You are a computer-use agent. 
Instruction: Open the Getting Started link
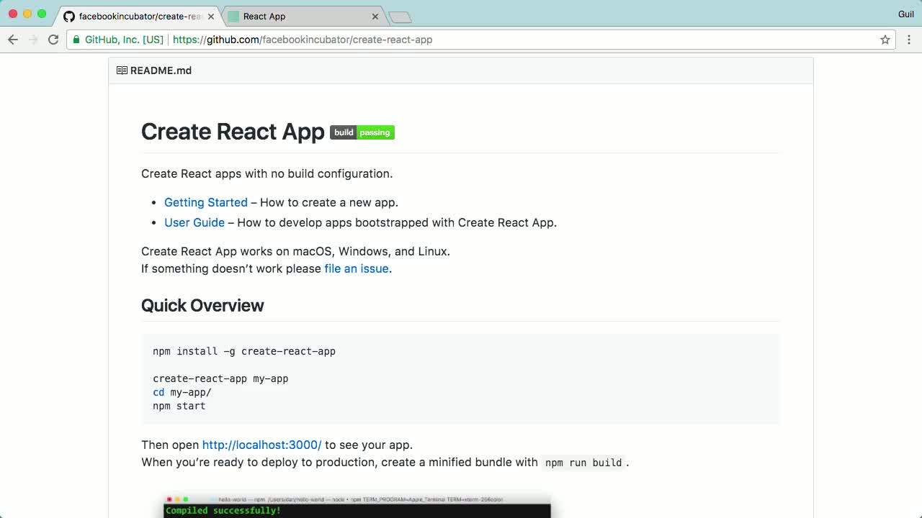point(206,202)
